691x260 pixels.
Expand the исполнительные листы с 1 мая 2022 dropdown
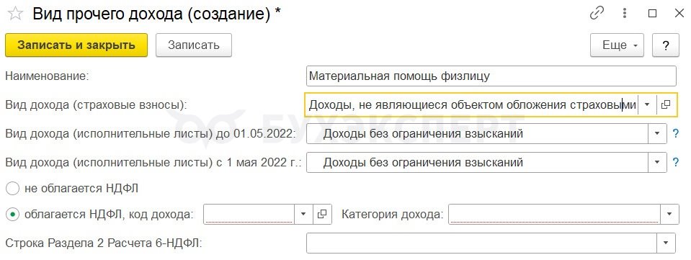pos(657,162)
